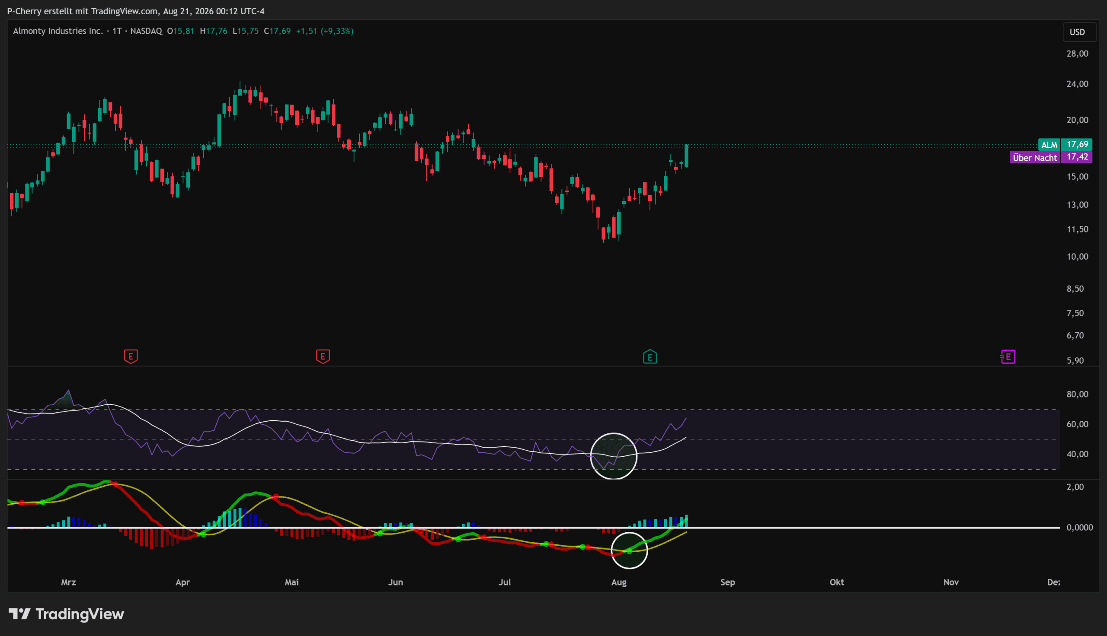
Task: Click the Mrz label on the time axis
Action: 69,582
